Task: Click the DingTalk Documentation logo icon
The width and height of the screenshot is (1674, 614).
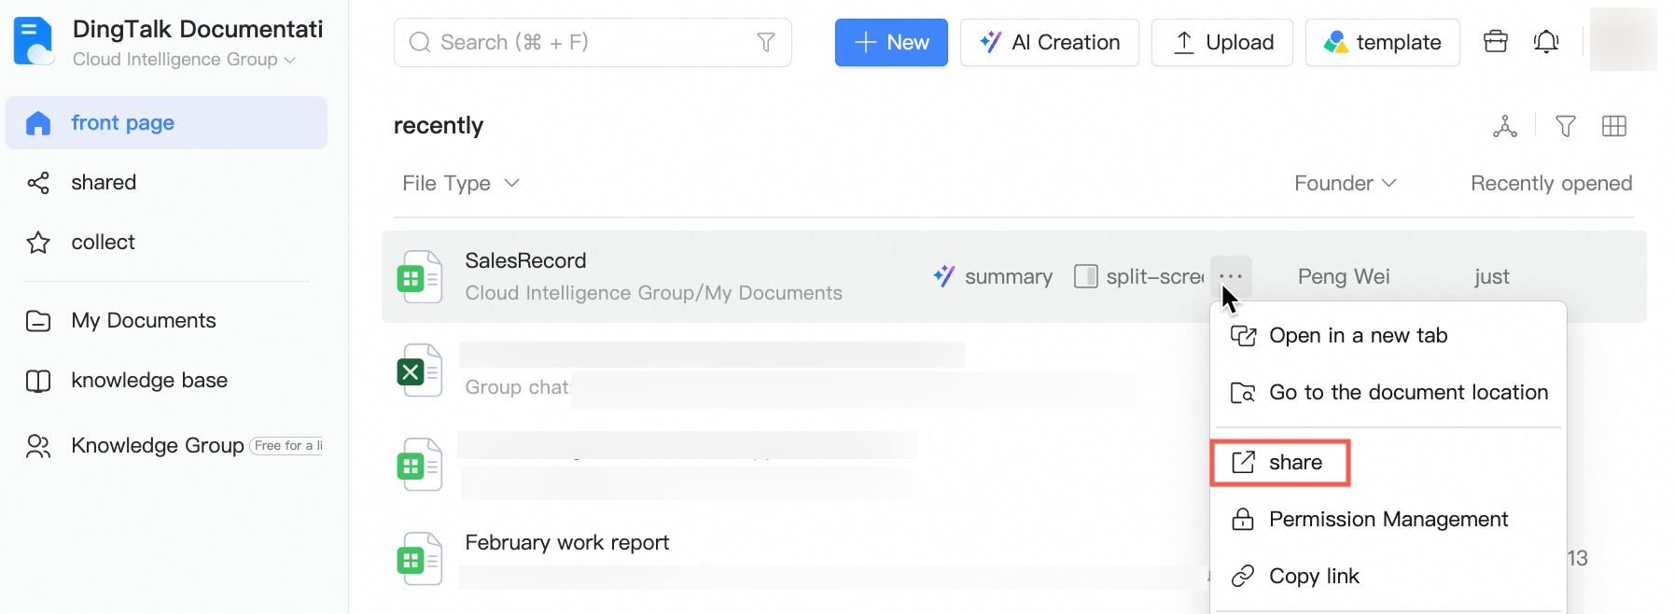Action: click(x=35, y=42)
